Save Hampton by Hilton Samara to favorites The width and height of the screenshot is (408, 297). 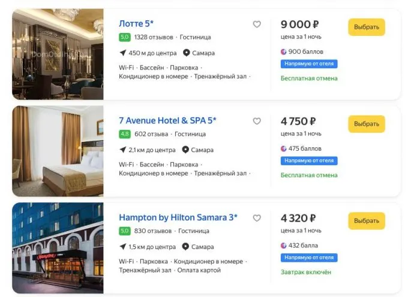coord(257,218)
